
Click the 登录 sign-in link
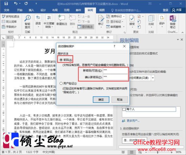[165, 10]
